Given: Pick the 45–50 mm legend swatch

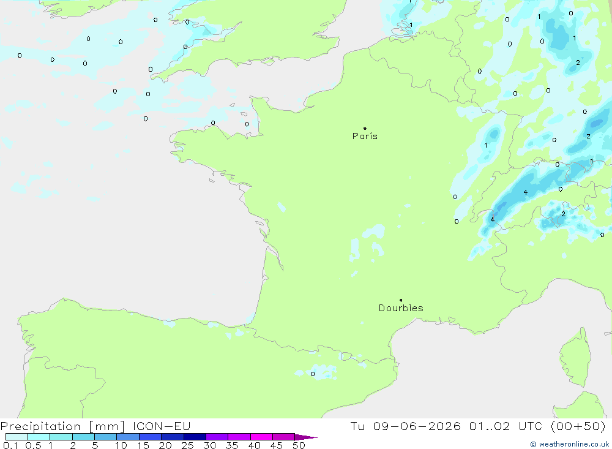Looking at the screenshot, I should point(284,437).
